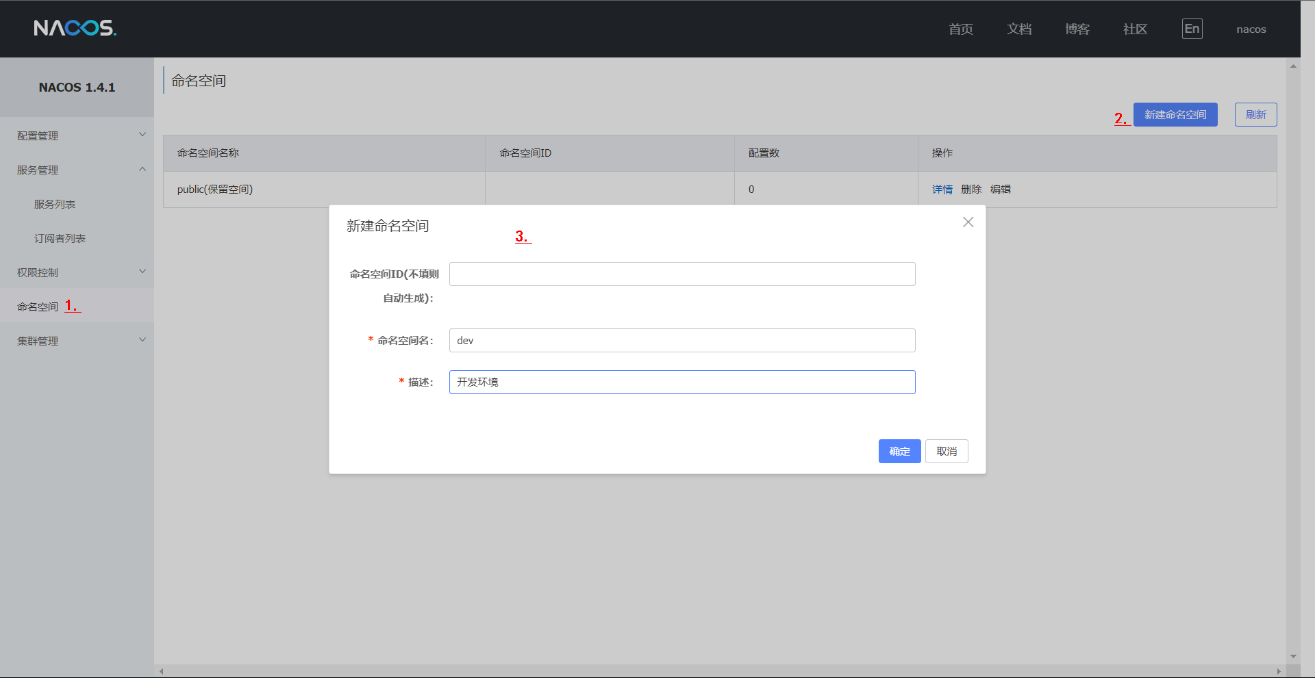Select 命名空间 in the sidebar
Image resolution: width=1315 pixels, height=678 pixels.
tap(38, 307)
